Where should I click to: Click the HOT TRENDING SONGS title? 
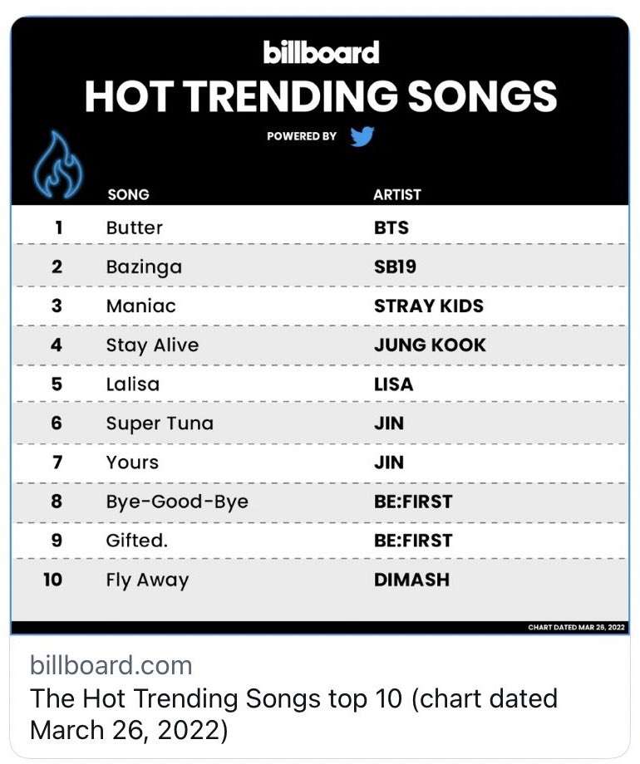(321, 96)
